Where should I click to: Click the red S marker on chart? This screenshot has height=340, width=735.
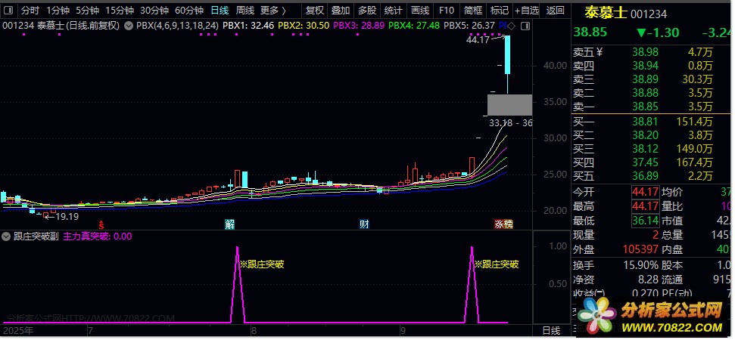point(101,224)
